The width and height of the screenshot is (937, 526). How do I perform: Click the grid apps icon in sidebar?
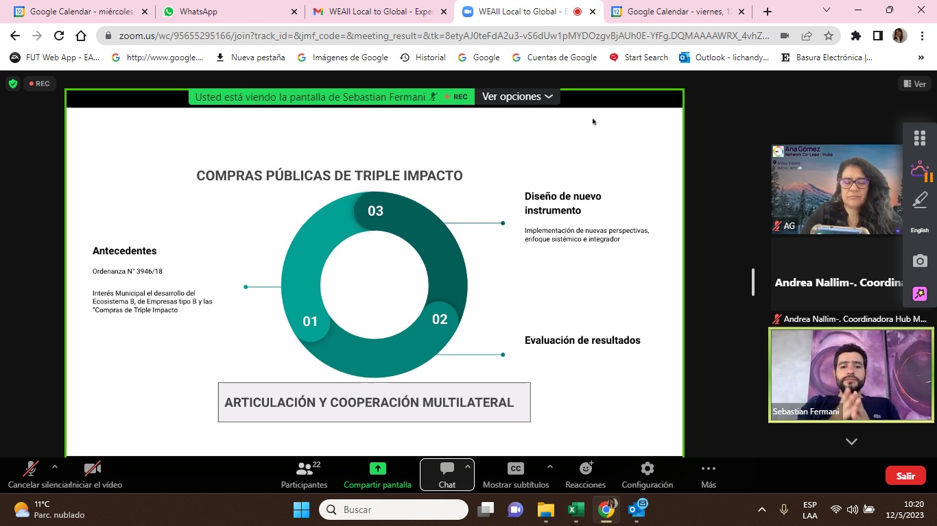click(920, 138)
